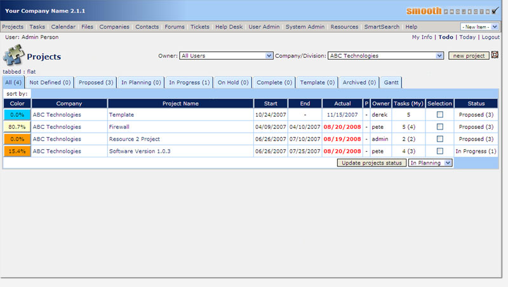
Task: Switch to the Proposed (3) tab
Action: pyautogui.click(x=96, y=83)
